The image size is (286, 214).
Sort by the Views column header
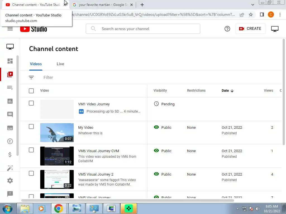[268, 91]
